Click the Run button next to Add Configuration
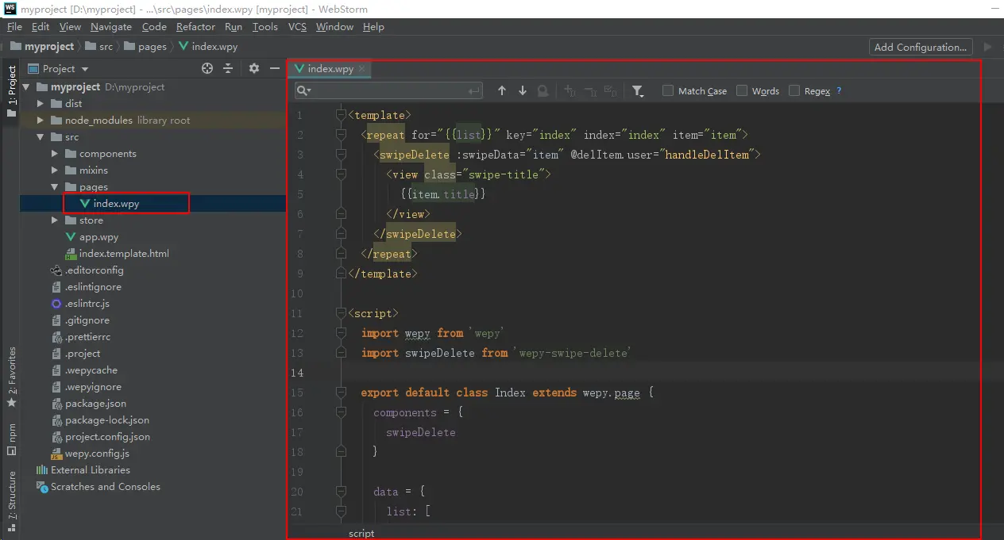Image resolution: width=1004 pixels, height=540 pixels. 988,47
